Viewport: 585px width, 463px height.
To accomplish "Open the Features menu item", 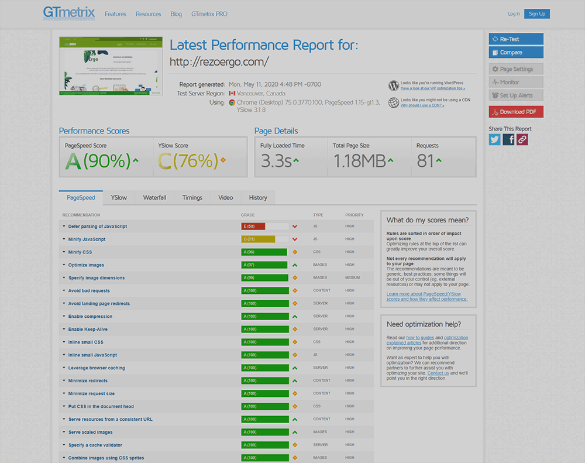I will click(115, 14).
